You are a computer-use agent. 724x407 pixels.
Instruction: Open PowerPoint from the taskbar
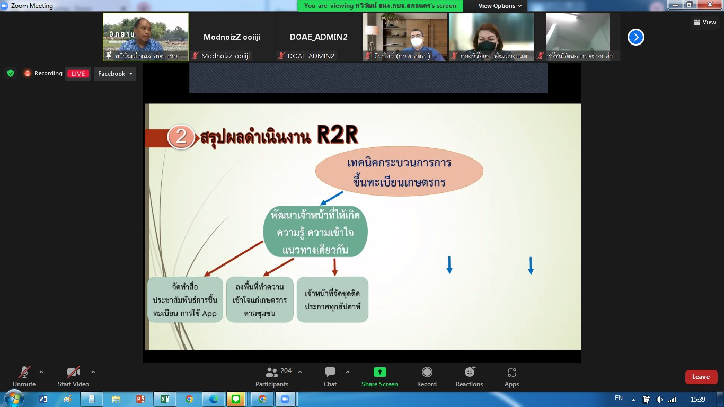[140, 399]
